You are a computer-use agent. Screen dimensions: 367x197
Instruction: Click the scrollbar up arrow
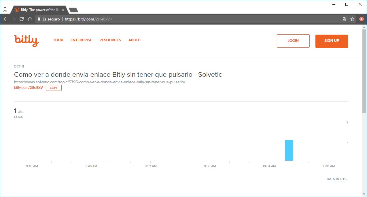364,27
